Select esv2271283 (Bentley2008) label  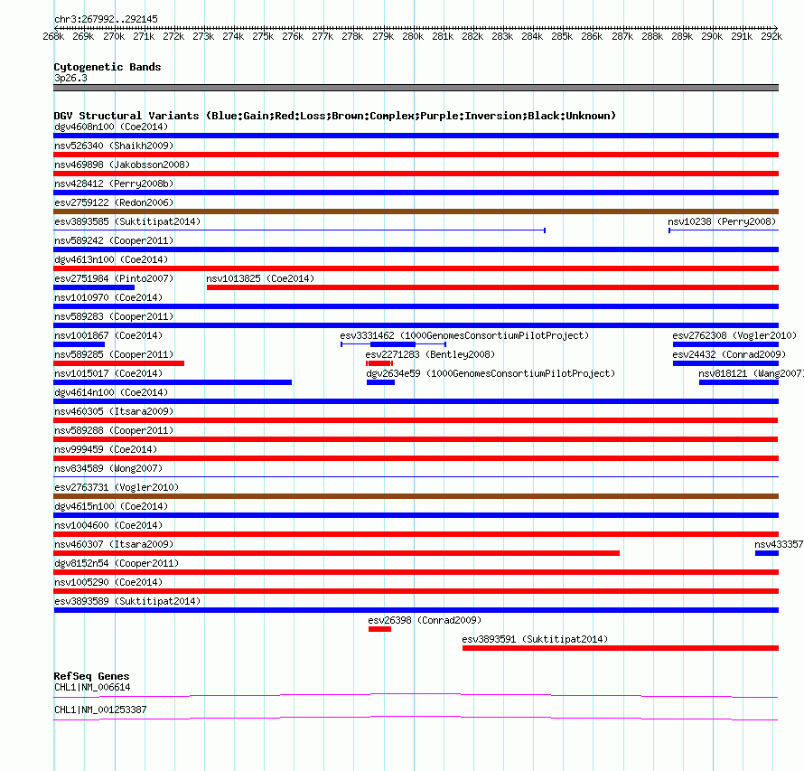430,354
